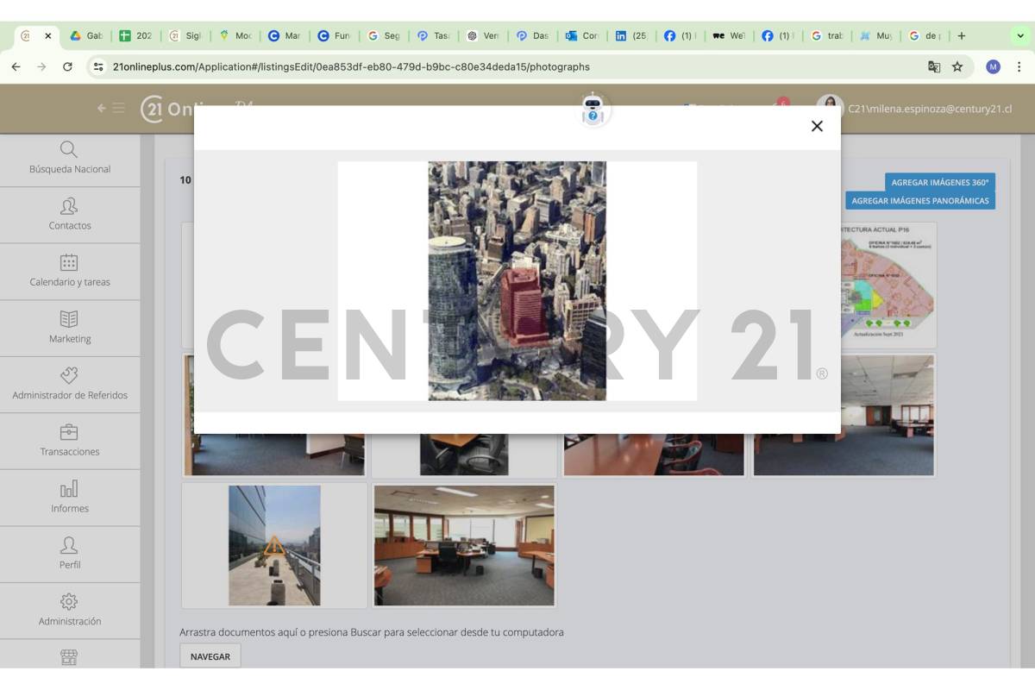
Task: Close the enlarged photo preview dialog
Action: (x=817, y=127)
